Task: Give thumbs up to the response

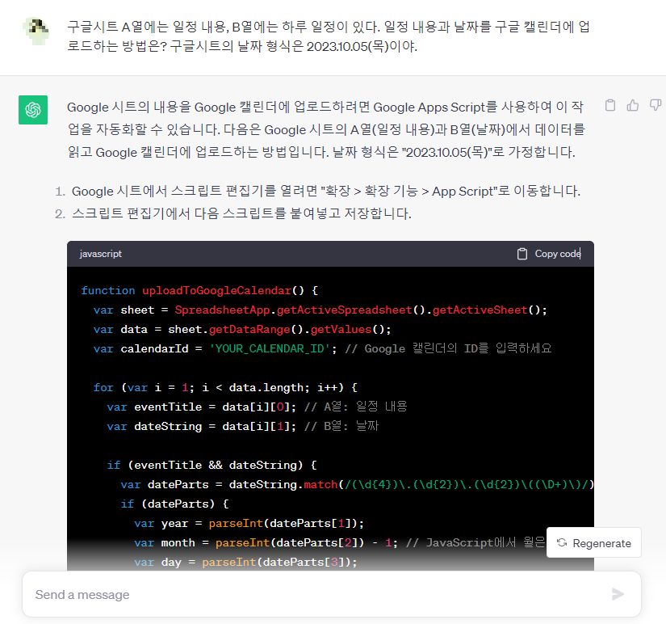Action: coord(632,105)
